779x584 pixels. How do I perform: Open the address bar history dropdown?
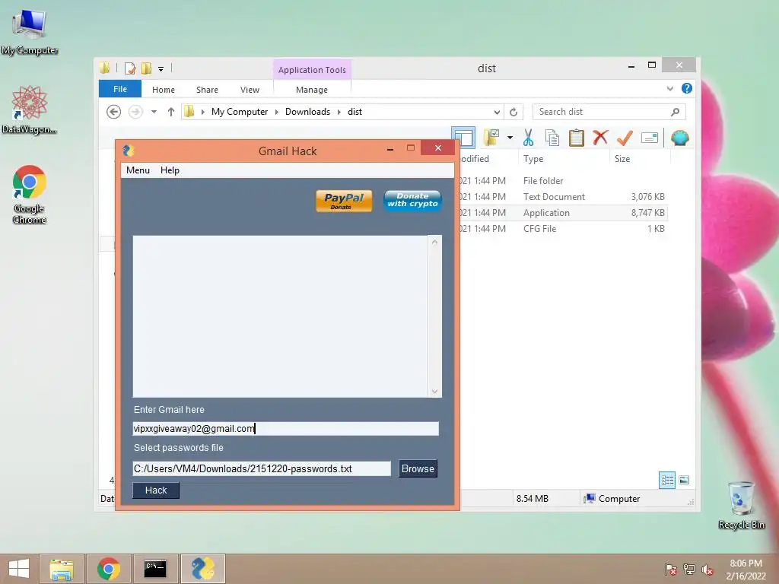pos(497,112)
